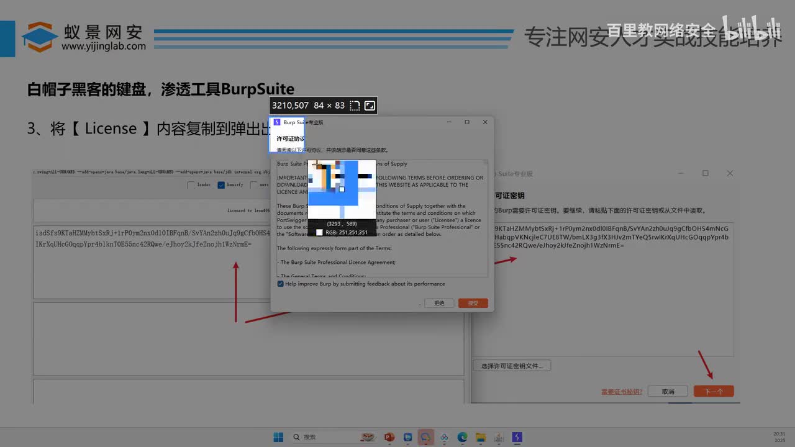Click the 取消 cancel button
795x447 pixels.
point(668,392)
